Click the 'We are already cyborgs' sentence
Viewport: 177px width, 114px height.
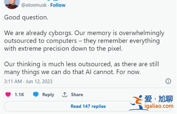[38, 33]
